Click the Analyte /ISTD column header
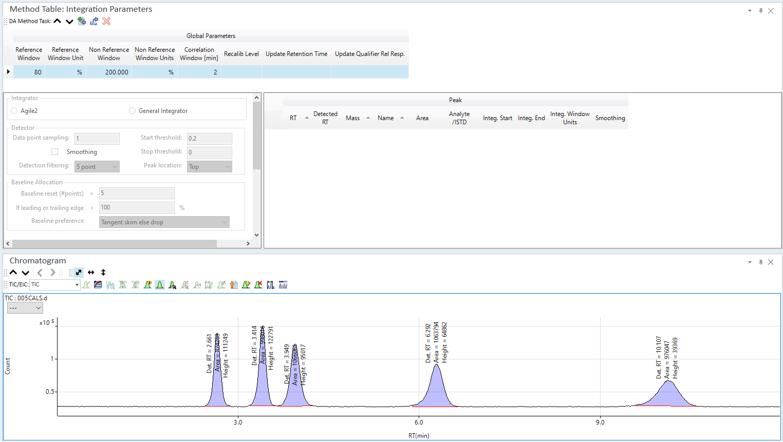The image size is (783, 442). (x=459, y=118)
